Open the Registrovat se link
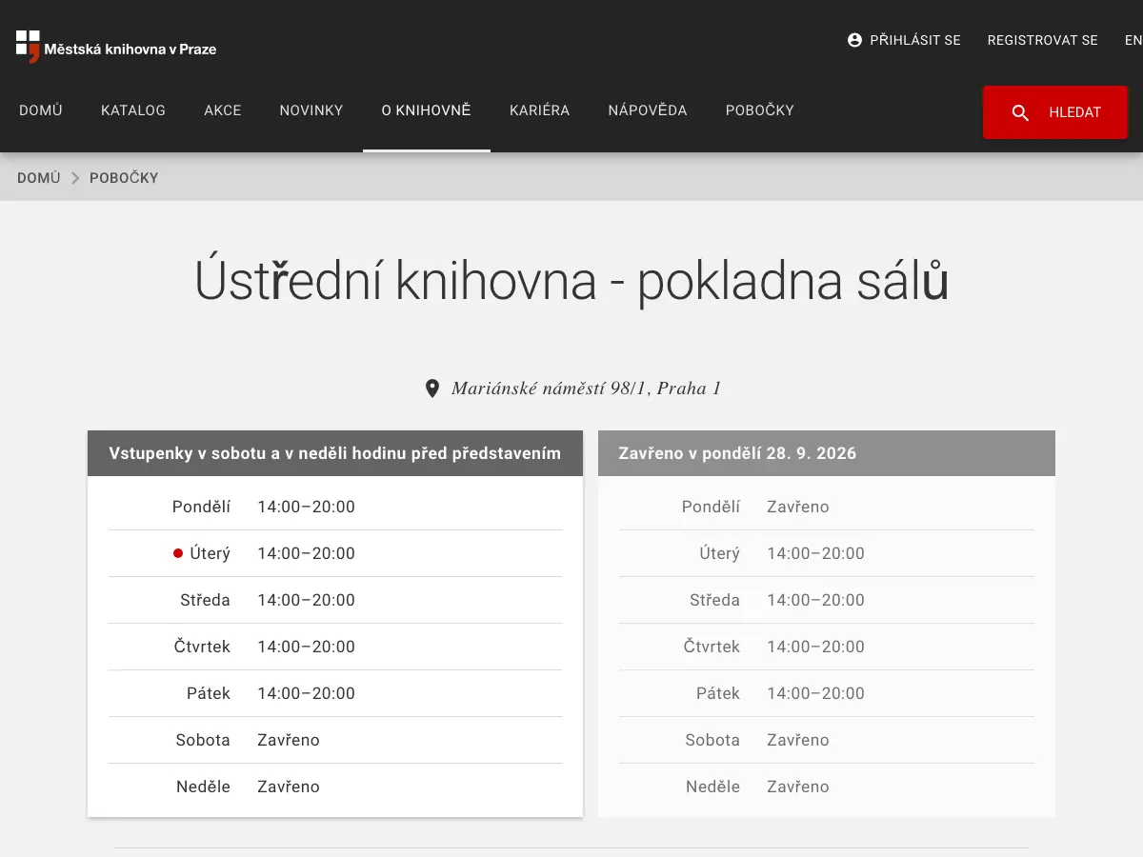This screenshot has height=857, width=1143. 1042,40
